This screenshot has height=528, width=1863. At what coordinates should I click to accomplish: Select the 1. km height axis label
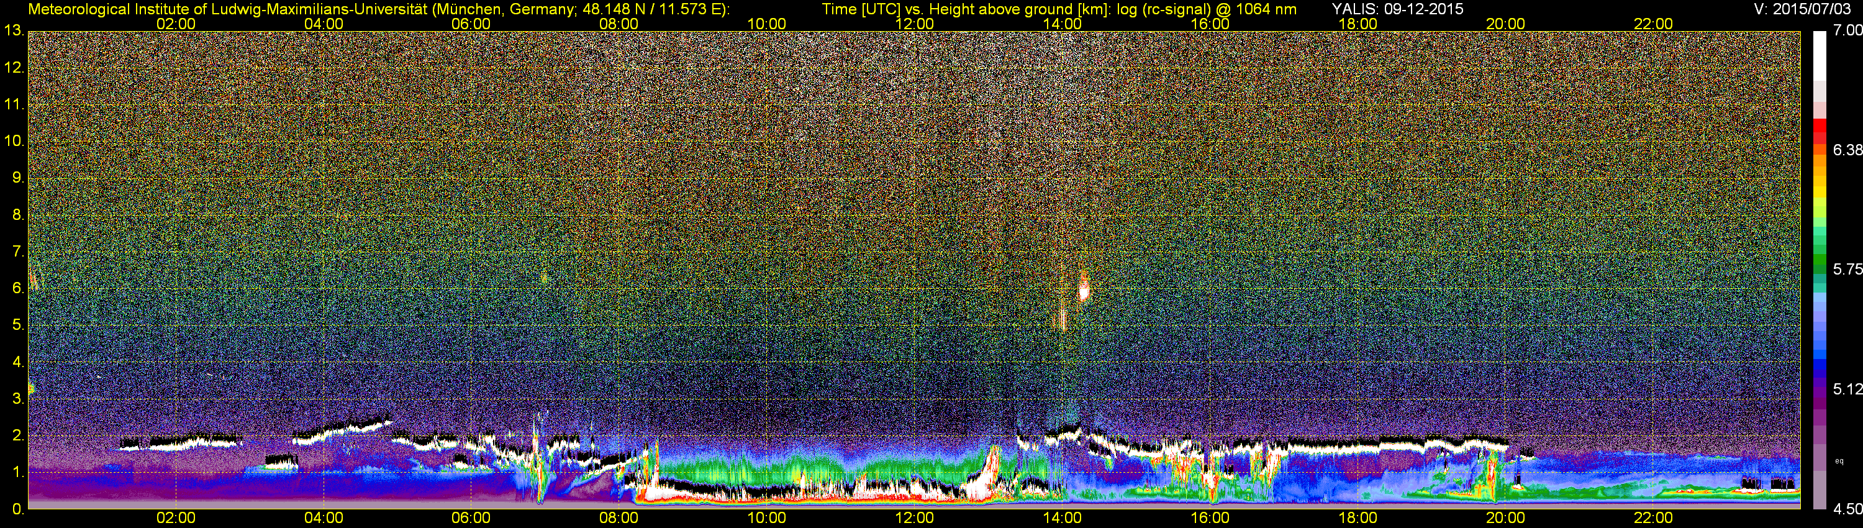pos(17,472)
